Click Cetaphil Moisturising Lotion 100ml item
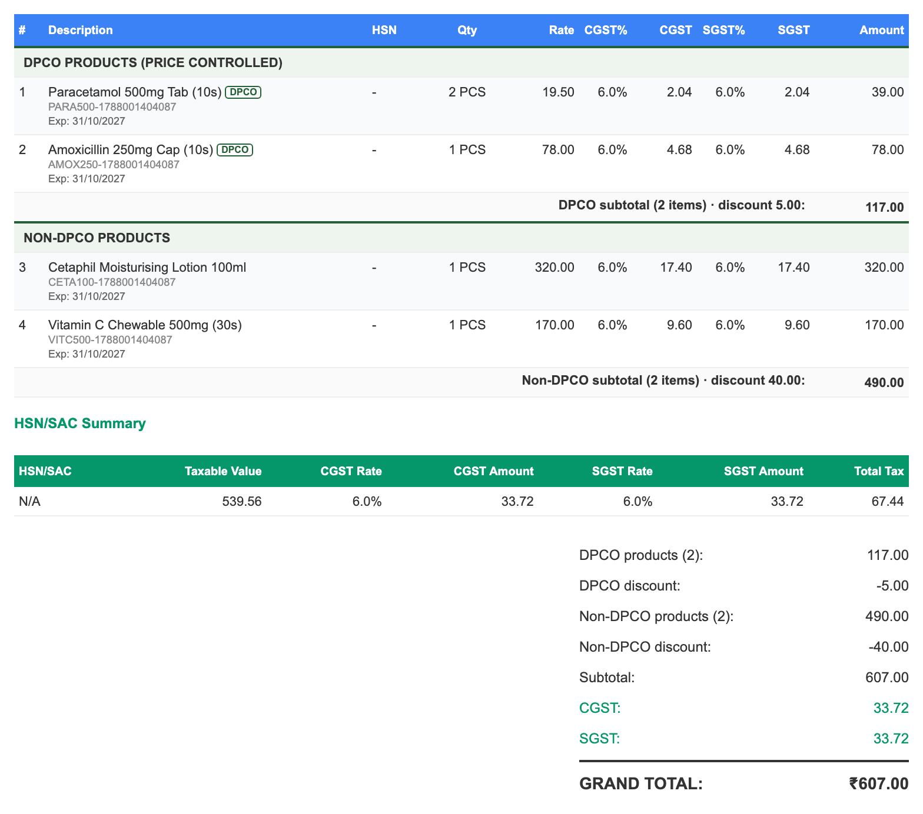Screen dimensions: 923x814 point(147,267)
